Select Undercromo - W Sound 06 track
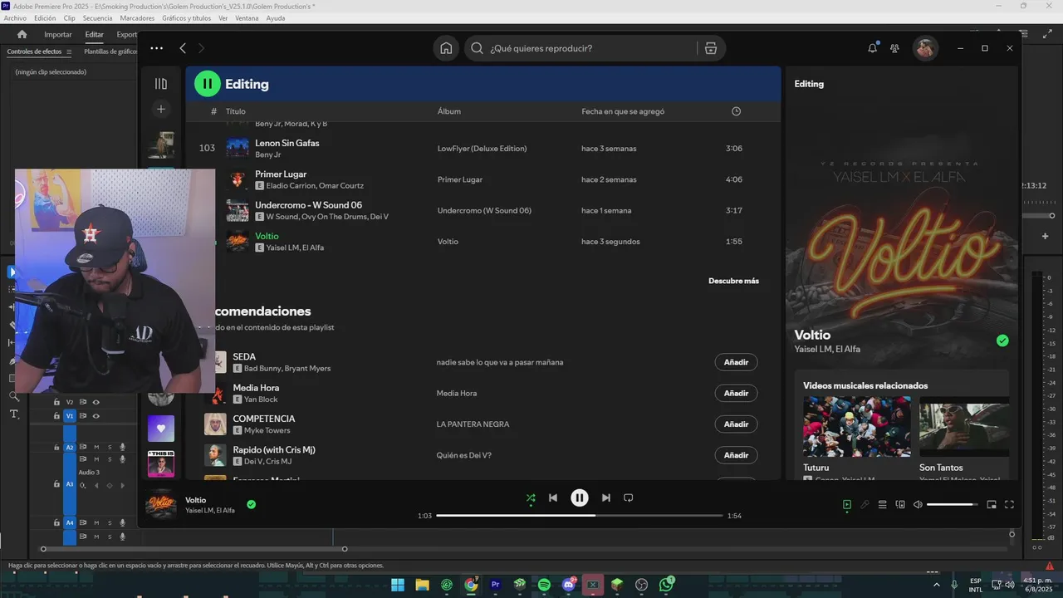 pos(308,205)
